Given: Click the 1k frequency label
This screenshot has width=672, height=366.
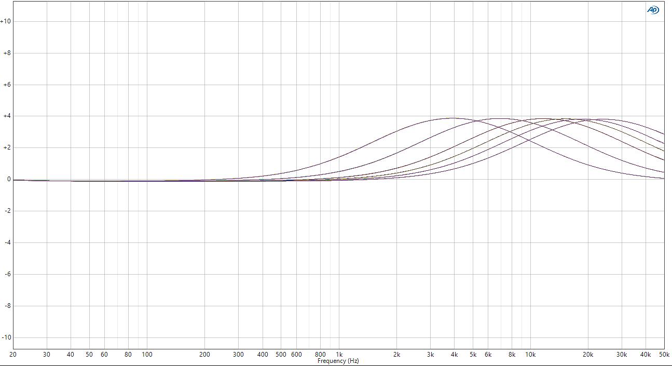Looking at the screenshot, I should click(339, 355).
